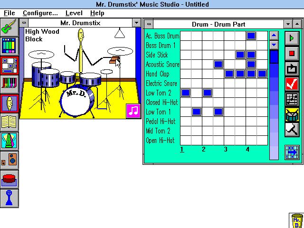This screenshot has height=228, width=304.
Task: Click the loop arrow button in Drum Part
Action: 292,69
